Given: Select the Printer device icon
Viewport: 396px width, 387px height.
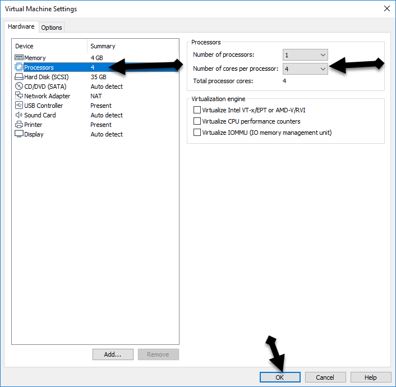Looking at the screenshot, I should point(19,125).
